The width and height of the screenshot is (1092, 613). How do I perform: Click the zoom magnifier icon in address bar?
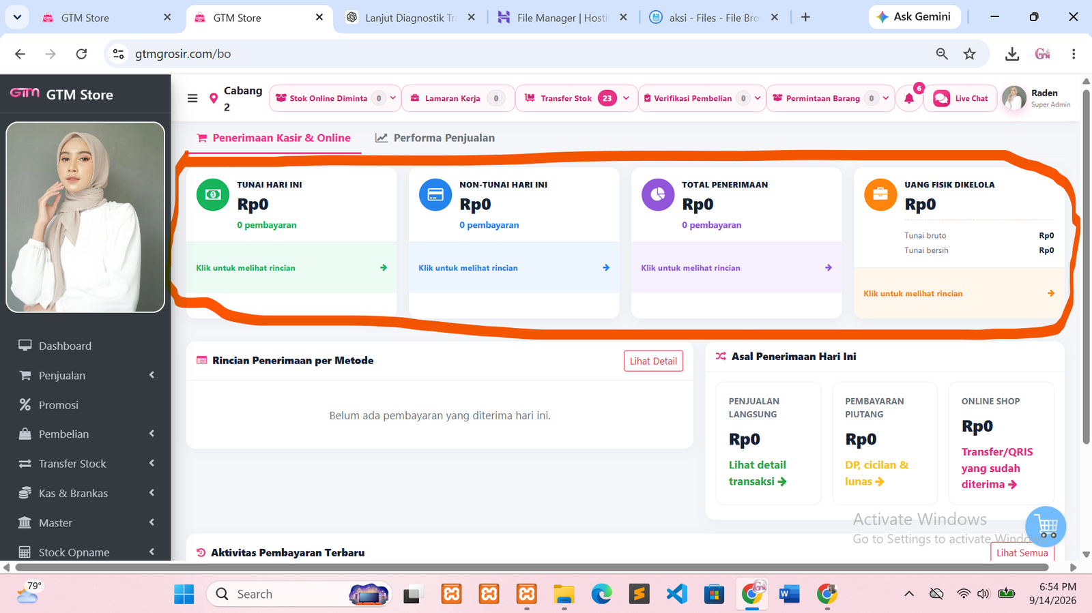[942, 54]
